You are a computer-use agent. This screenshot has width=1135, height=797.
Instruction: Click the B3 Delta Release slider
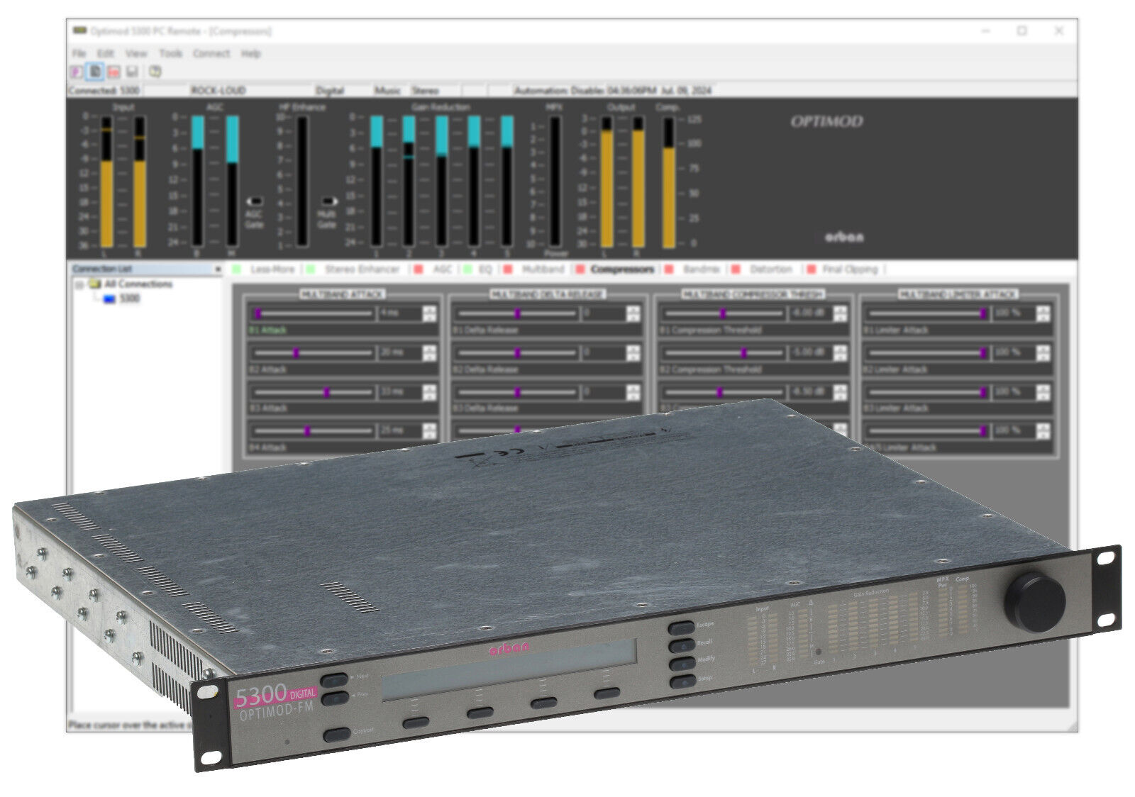[x=516, y=392]
